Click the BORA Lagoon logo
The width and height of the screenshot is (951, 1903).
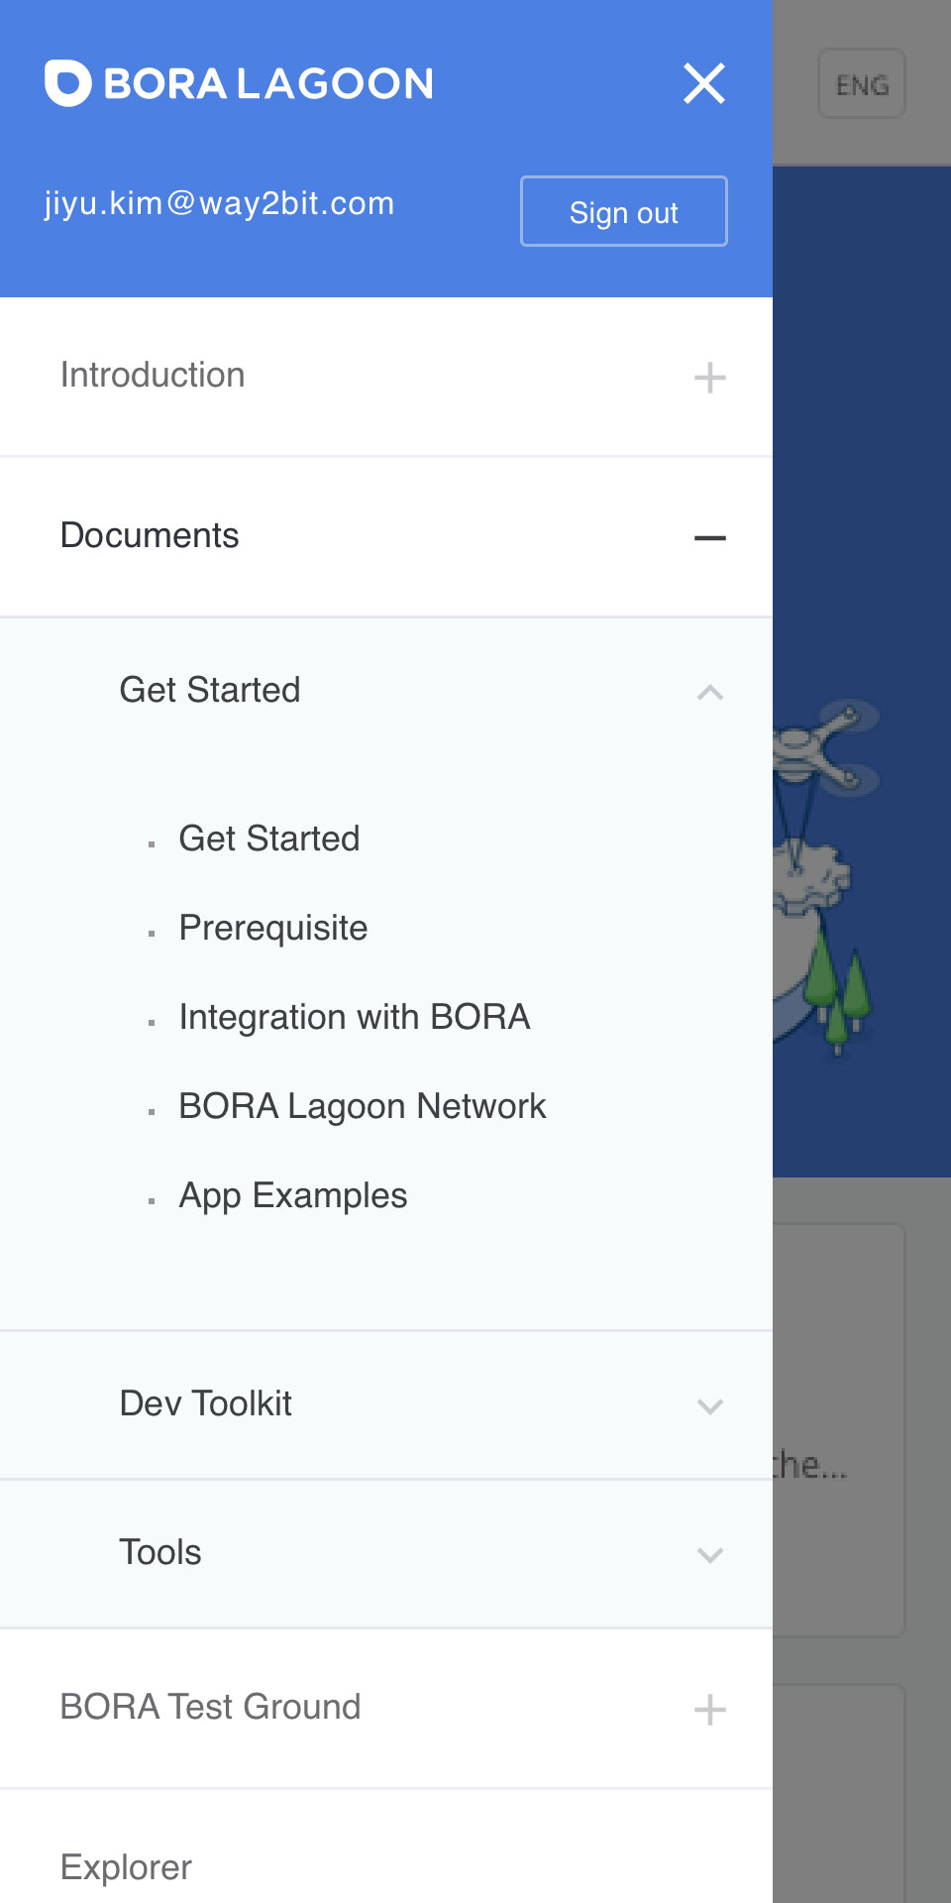coord(239,83)
